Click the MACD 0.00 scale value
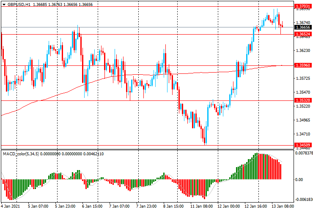The width and height of the screenshot is (313, 211). point(299,180)
